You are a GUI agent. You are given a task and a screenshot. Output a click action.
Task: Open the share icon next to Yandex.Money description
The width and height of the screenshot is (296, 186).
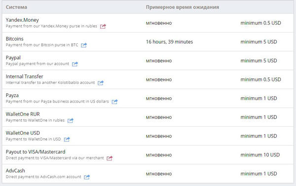[103, 26]
